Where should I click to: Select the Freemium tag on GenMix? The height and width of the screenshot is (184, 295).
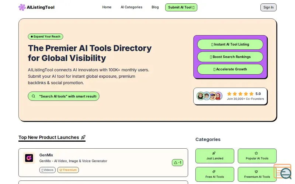tap(68, 170)
